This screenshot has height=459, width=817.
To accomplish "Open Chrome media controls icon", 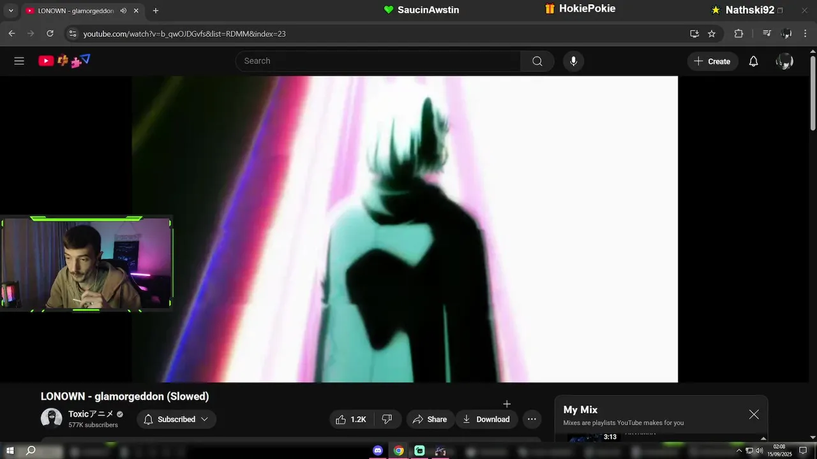I will (767, 34).
